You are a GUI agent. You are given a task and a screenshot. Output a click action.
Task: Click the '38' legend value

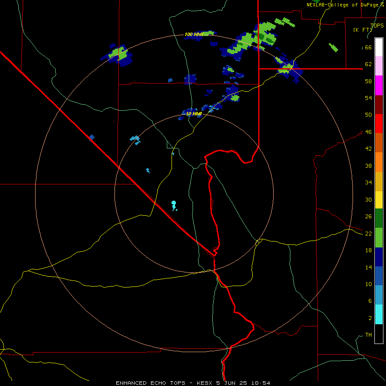pyautogui.click(x=368, y=166)
